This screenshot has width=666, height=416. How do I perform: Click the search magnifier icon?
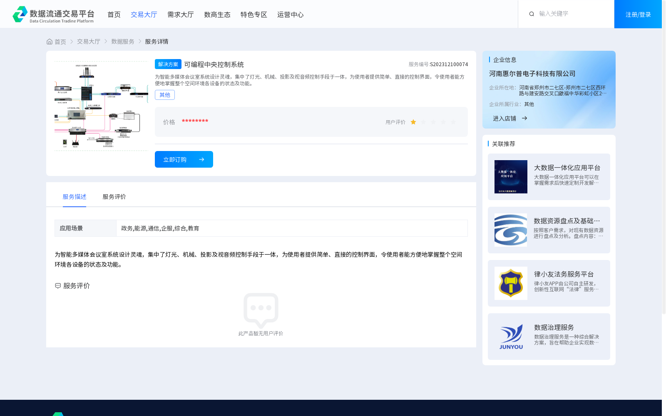pos(532,14)
